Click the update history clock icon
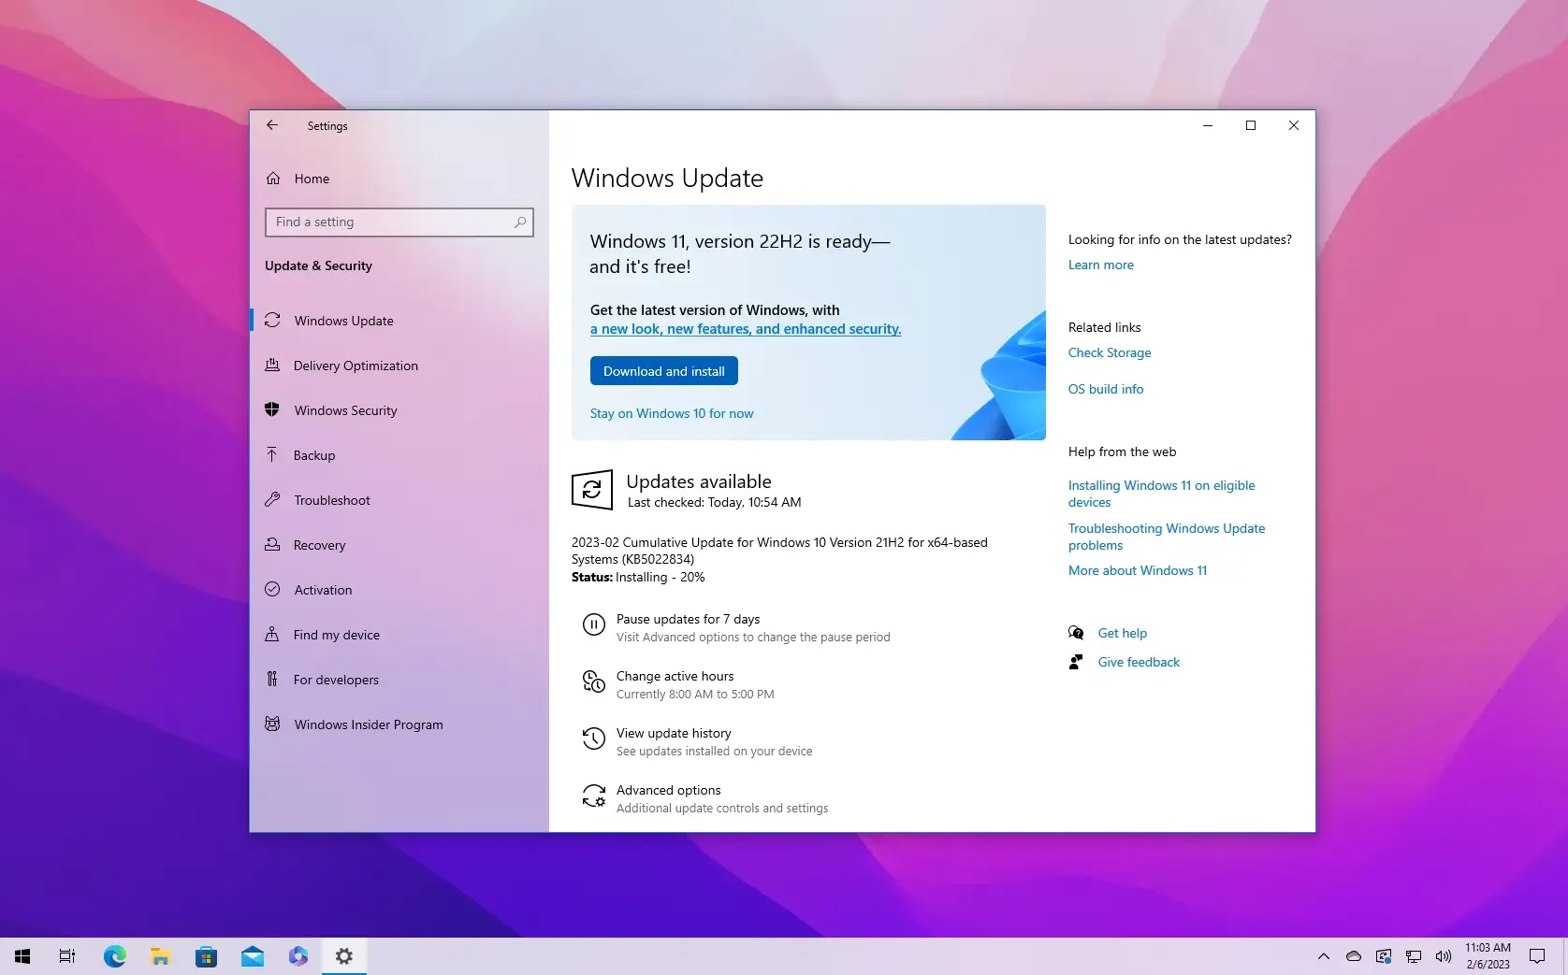 [x=594, y=739]
